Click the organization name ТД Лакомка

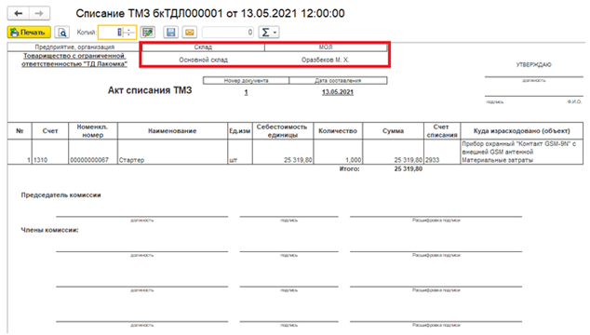[x=74, y=60]
